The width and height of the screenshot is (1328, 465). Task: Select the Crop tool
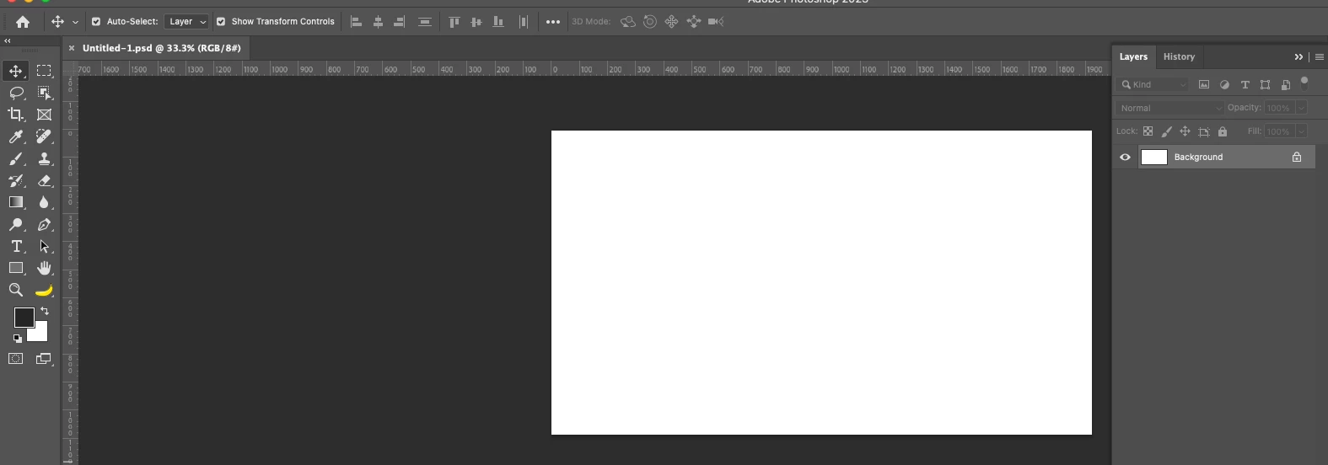[16, 115]
